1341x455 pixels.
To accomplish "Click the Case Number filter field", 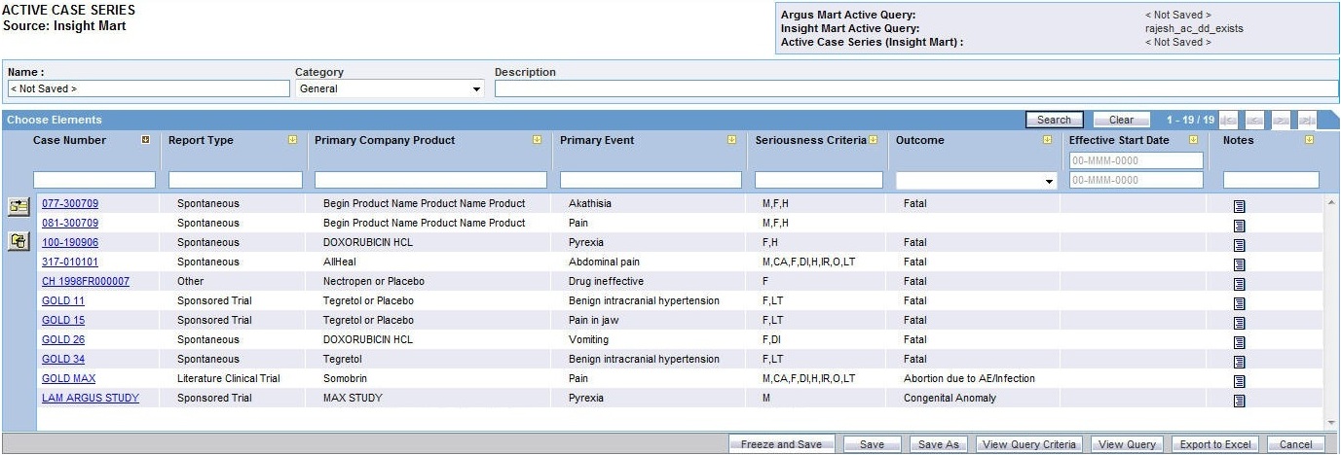I will [94, 180].
